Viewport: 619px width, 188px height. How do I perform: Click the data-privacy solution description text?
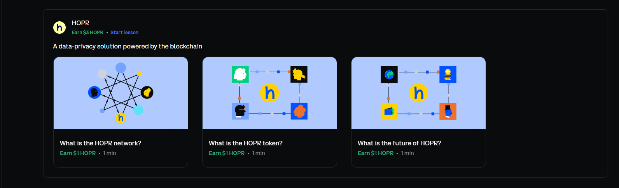click(x=128, y=46)
